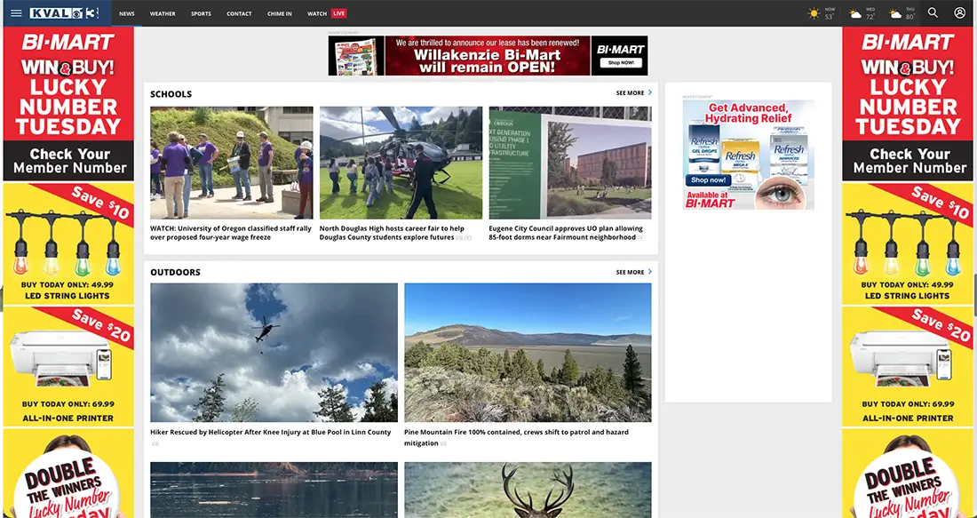
Task: Click See More in Outdoors section
Action: pos(630,273)
